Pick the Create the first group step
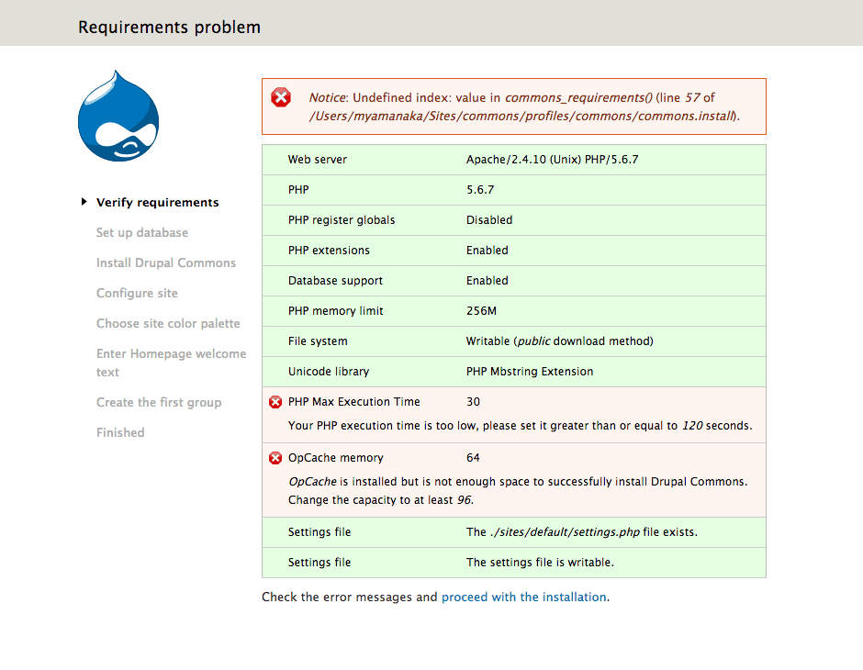The width and height of the screenshot is (863, 670). [x=159, y=403]
